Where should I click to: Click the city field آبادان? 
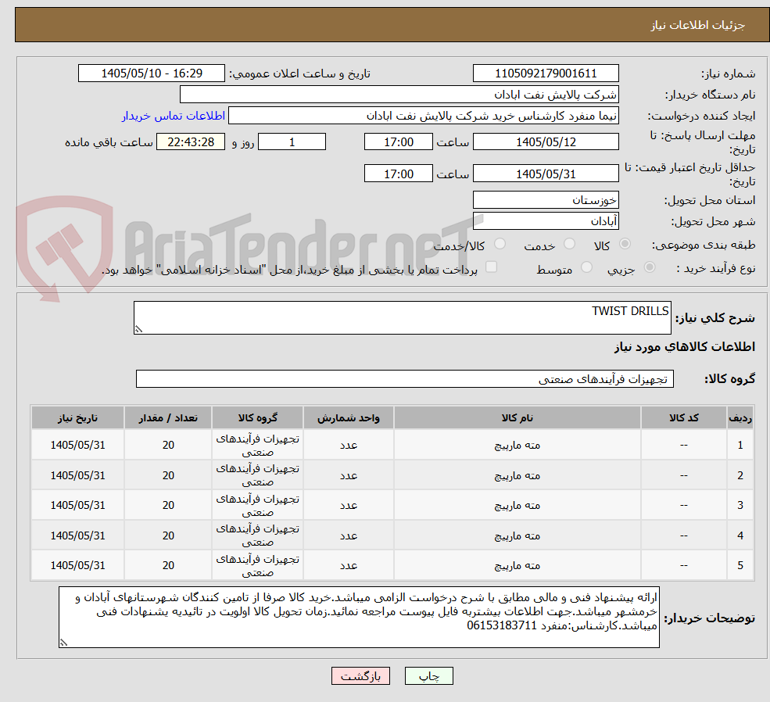(546, 221)
